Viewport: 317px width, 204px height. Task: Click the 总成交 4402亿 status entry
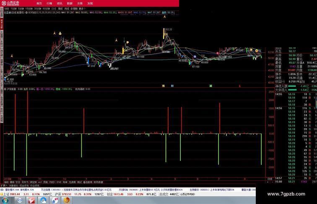169,194
